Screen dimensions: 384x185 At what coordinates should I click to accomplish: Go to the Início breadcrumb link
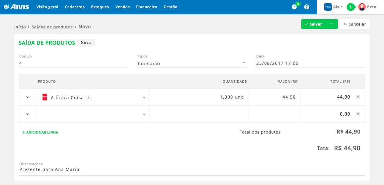click(20, 27)
